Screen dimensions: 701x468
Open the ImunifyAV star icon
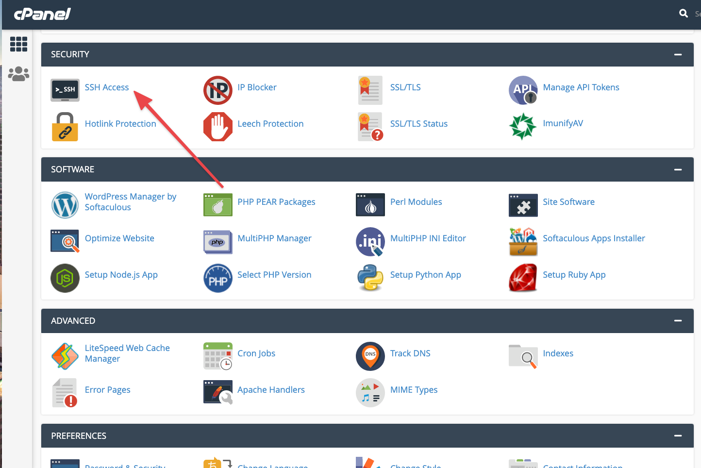point(523,126)
